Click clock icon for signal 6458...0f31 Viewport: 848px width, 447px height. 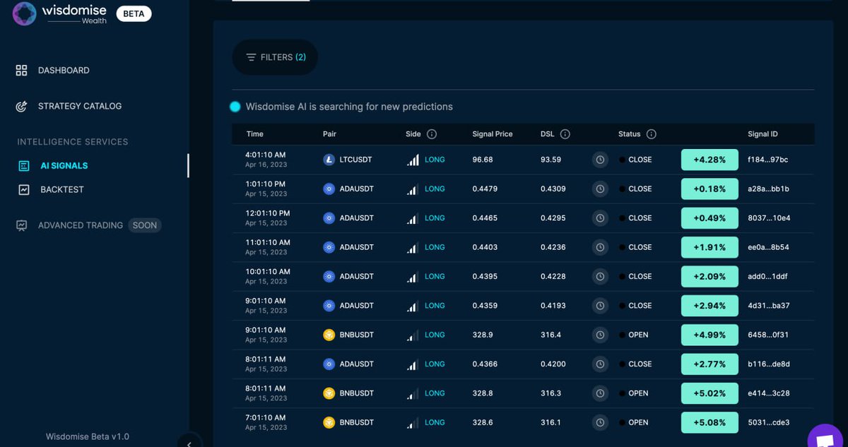click(x=600, y=335)
